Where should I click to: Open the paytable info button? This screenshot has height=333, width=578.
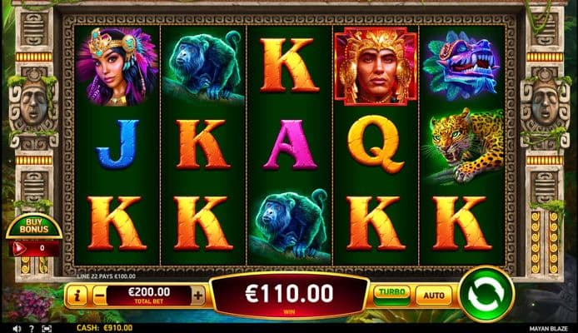(77, 296)
